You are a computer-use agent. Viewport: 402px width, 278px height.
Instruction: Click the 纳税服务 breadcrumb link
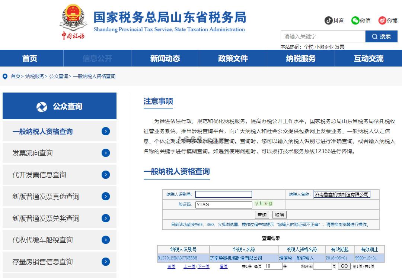35,76
